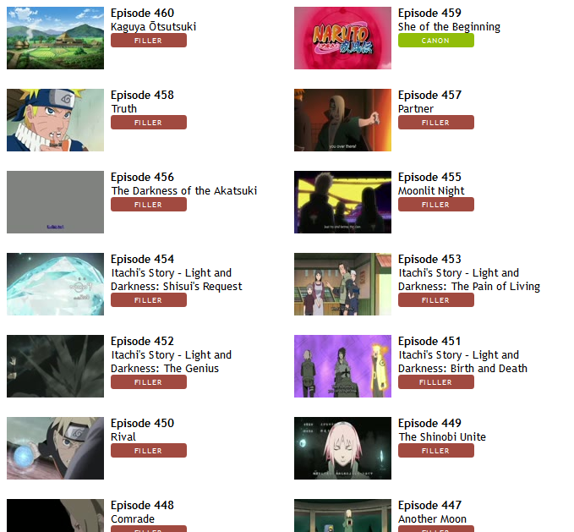The image size is (574, 532).
Task: Open the gray Episode 456 thumbnail
Action: 55,202
